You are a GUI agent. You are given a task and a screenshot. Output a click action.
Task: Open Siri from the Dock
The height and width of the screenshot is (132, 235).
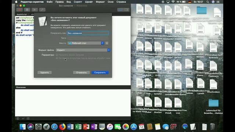(x=30, y=127)
